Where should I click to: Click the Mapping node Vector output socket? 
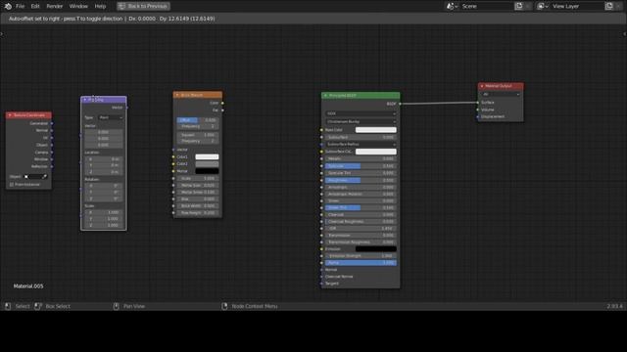pos(127,108)
